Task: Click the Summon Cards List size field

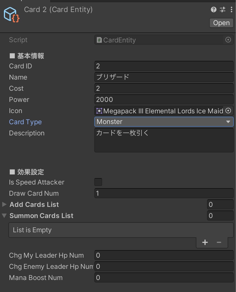Action: point(220,216)
